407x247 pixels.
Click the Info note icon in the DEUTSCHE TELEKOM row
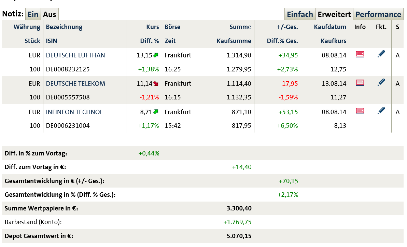point(360,83)
